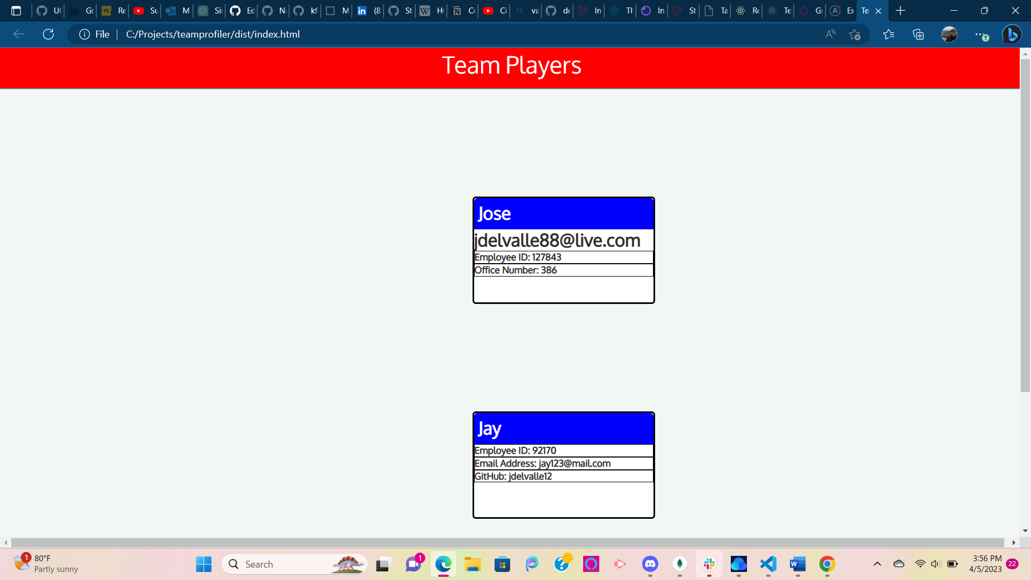Open Slack from the taskbar
Image resolution: width=1031 pixels, height=580 pixels.
point(709,564)
